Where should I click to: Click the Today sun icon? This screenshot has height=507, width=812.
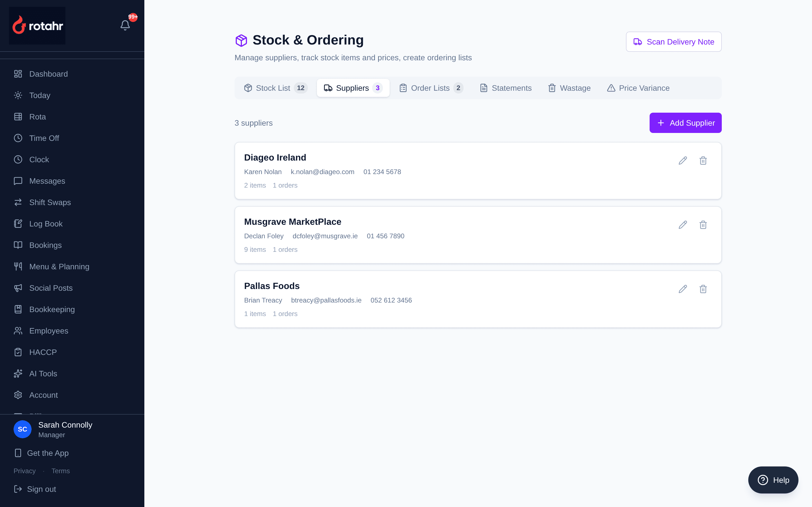coord(18,95)
